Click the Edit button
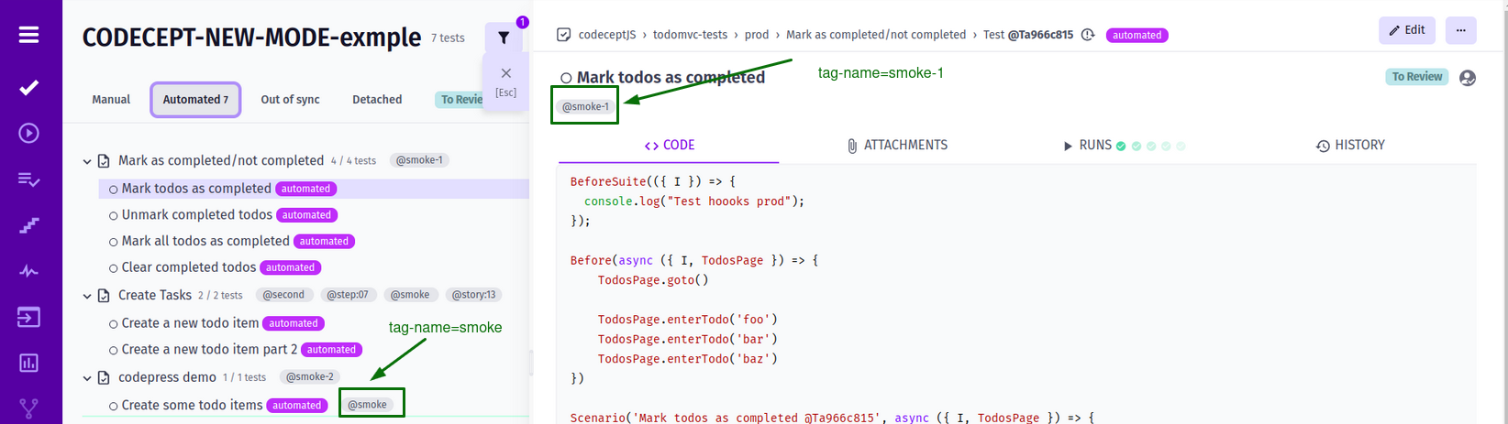 [1406, 30]
